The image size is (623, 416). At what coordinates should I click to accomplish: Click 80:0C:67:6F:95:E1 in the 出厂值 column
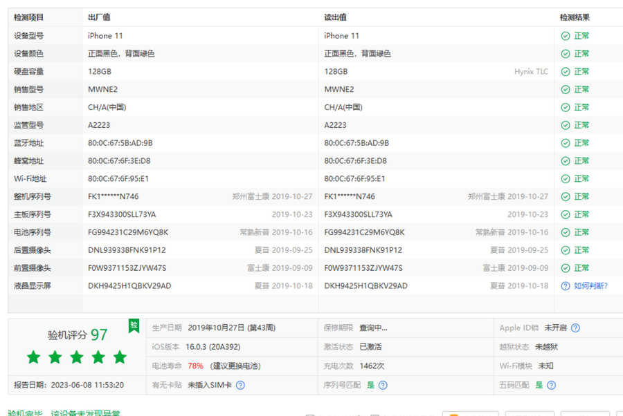118,179
